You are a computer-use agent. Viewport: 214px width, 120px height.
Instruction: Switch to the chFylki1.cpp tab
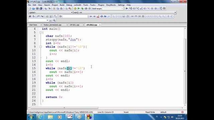tap(75, 25)
